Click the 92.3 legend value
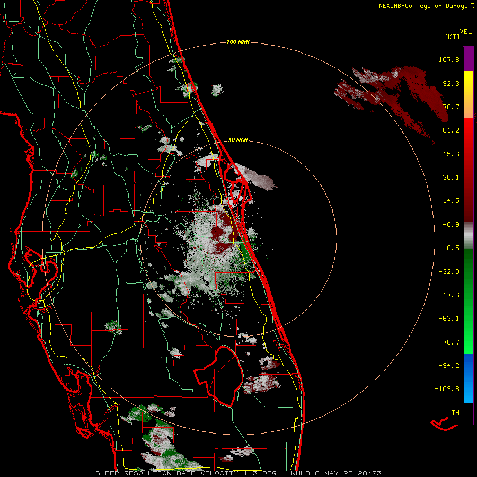The width and height of the screenshot is (477, 477). point(451,83)
